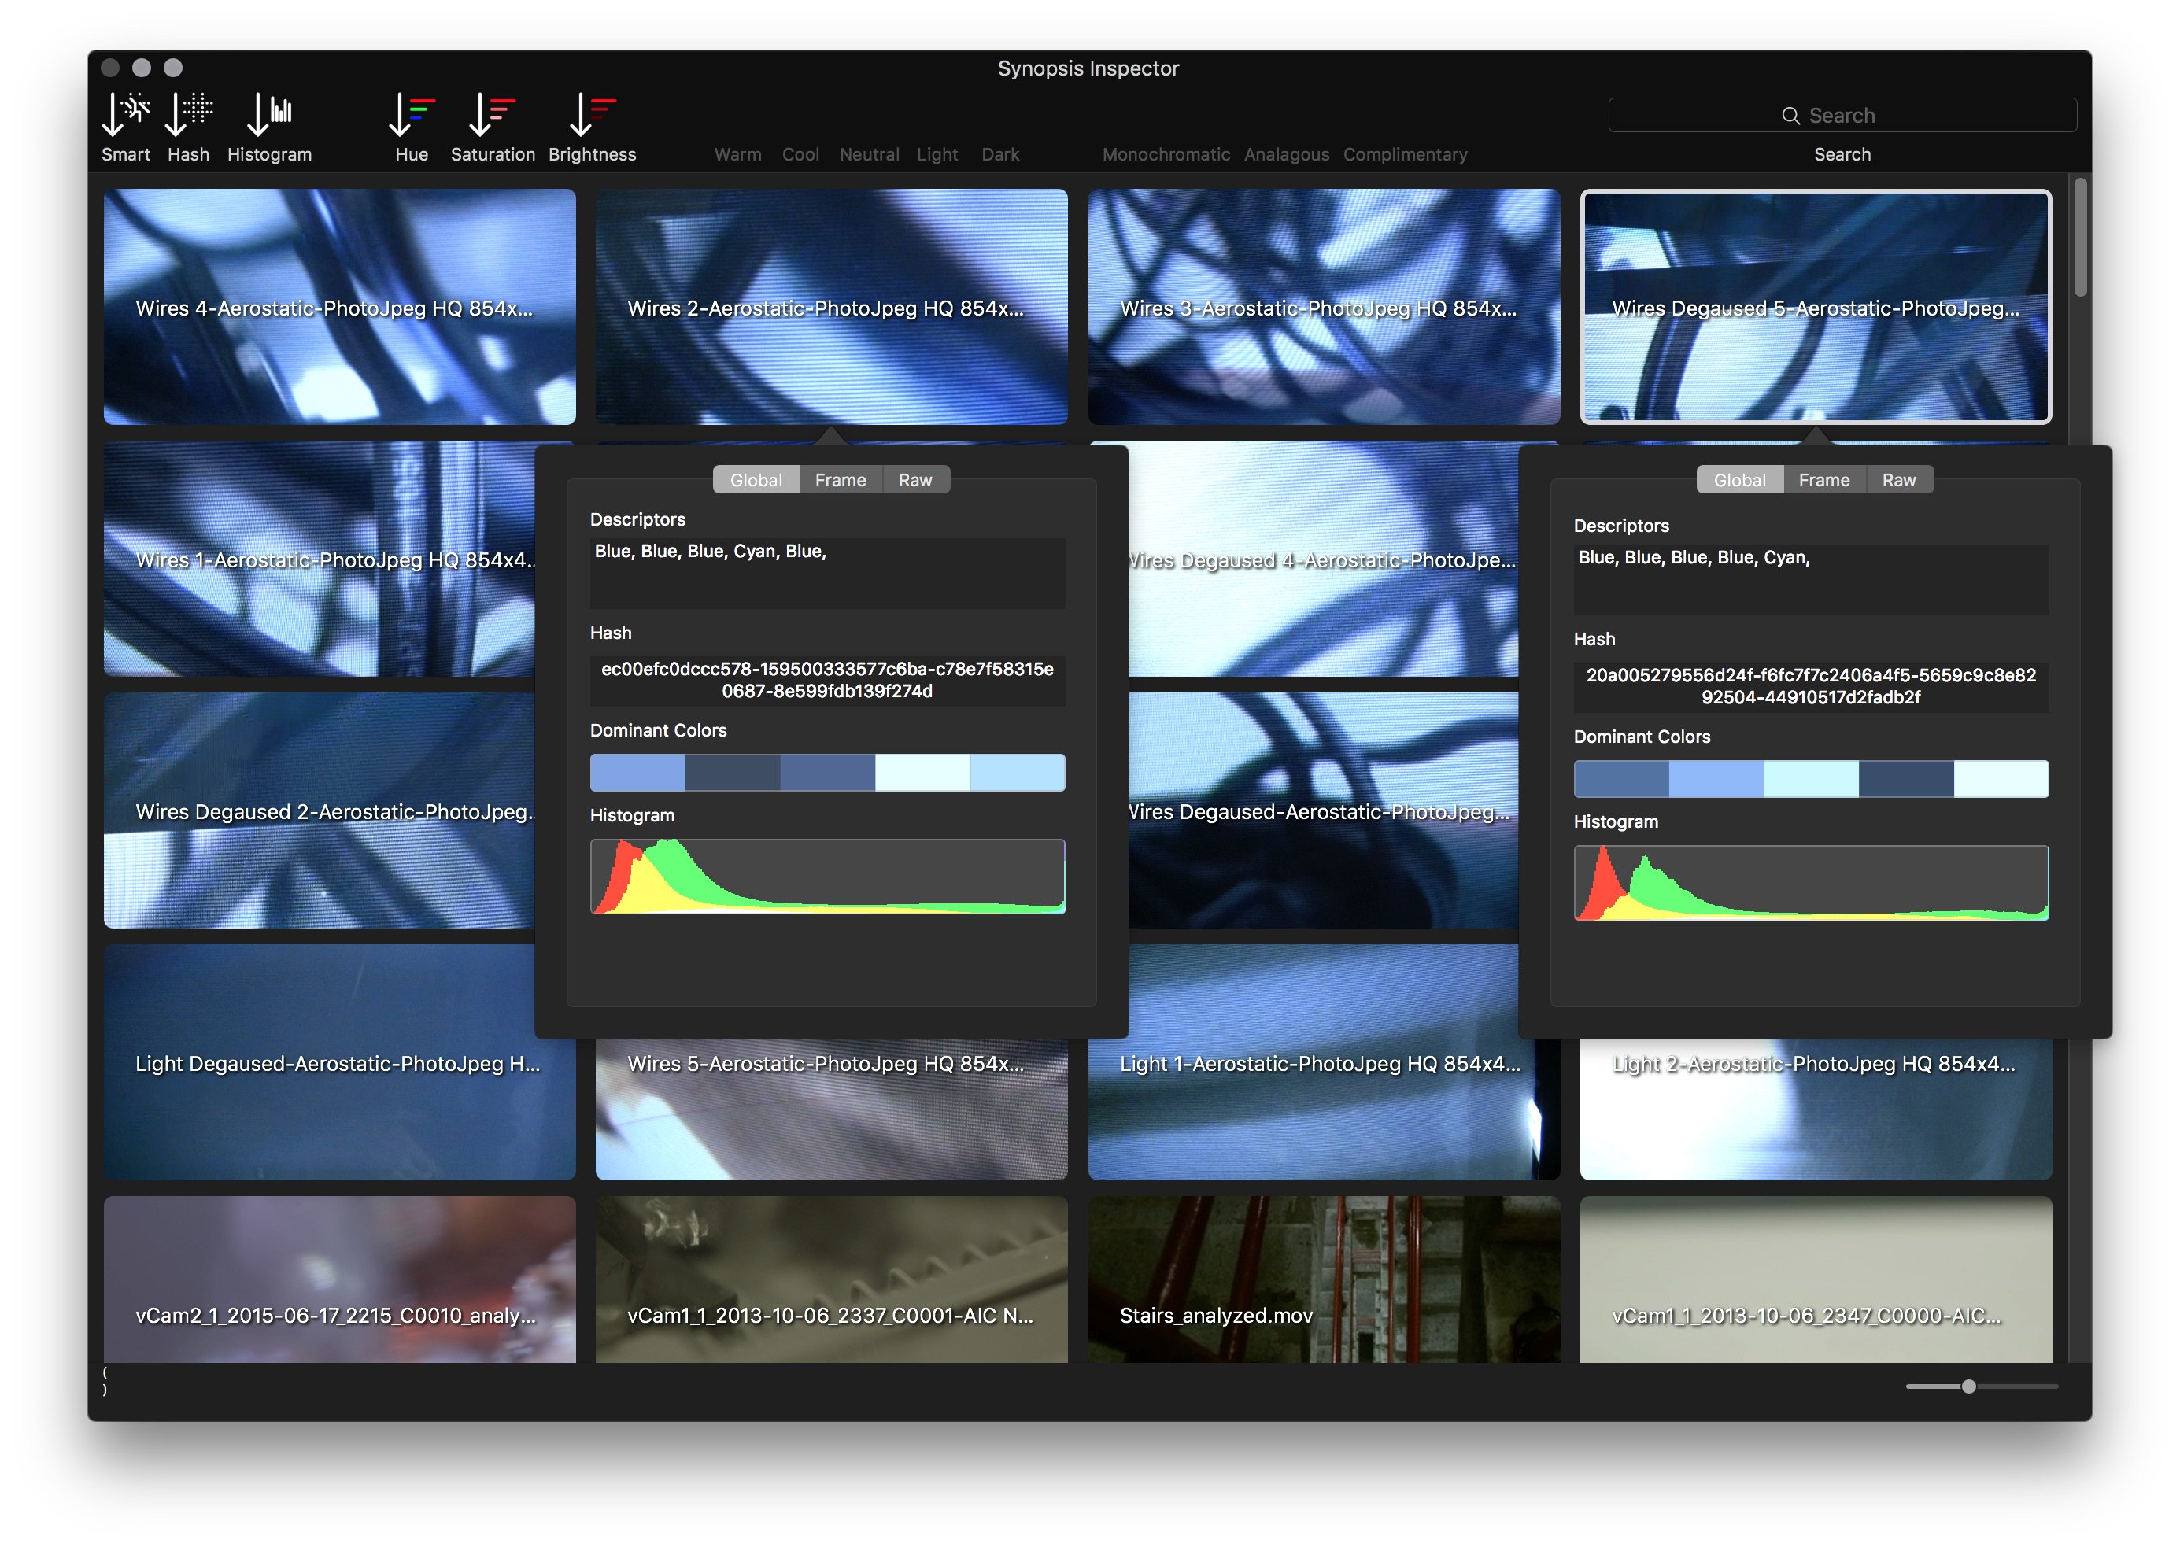Select the Wires 4-Aerostatic thumbnail
The height and width of the screenshot is (1547, 2180).
339,307
